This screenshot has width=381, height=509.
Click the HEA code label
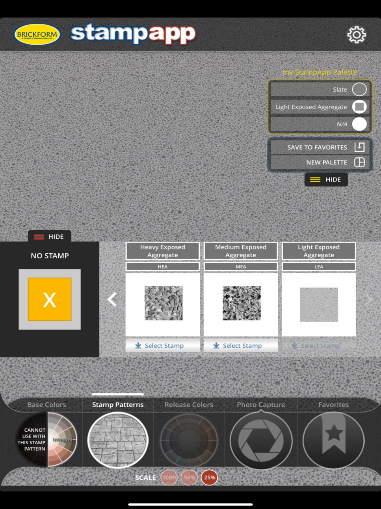[x=163, y=267]
